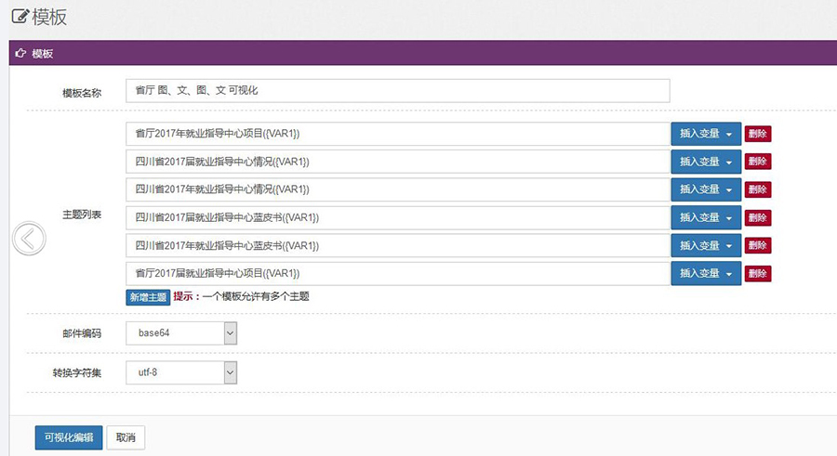Image resolution: width=837 pixels, height=456 pixels.
Task: Open 插入变量 dropdown for last subject row
Action: click(706, 273)
